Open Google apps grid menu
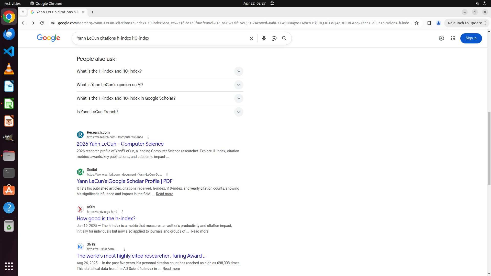The width and height of the screenshot is (491, 276). pyautogui.click(x=453, y=38)
